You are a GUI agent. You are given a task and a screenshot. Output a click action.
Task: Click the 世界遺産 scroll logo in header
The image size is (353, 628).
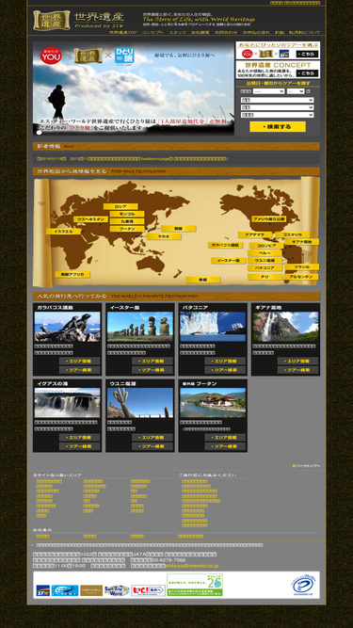[51, 20]
